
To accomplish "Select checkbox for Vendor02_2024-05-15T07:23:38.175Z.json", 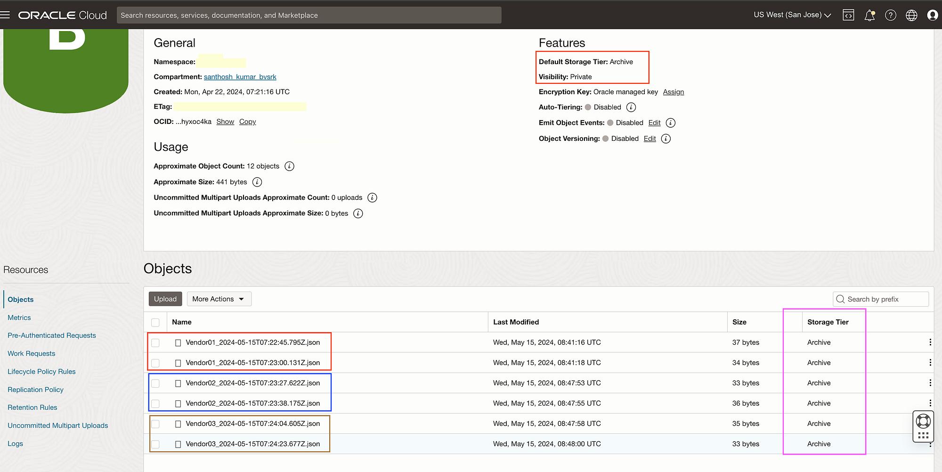I will click(x=155, y=404).
